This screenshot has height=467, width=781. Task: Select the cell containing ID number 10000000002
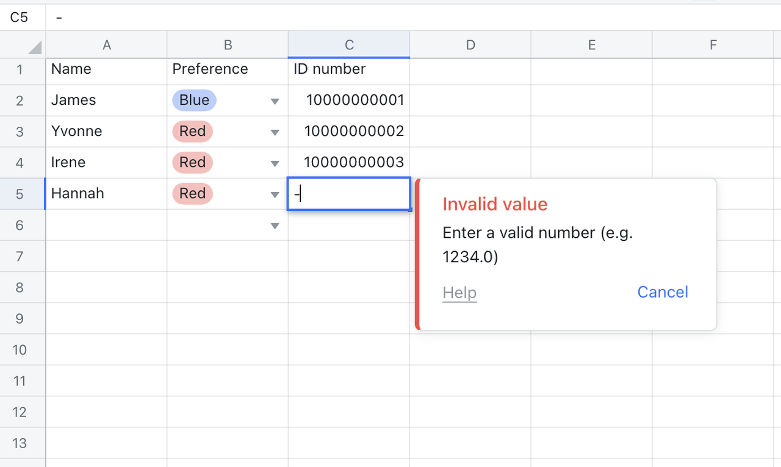(x=349, y=132)
